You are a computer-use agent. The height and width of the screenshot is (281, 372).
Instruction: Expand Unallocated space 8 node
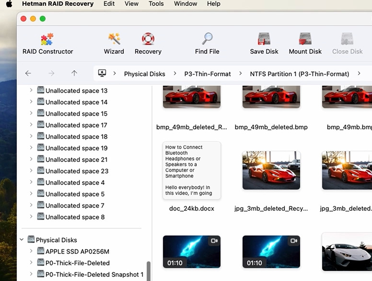(31, 216)
